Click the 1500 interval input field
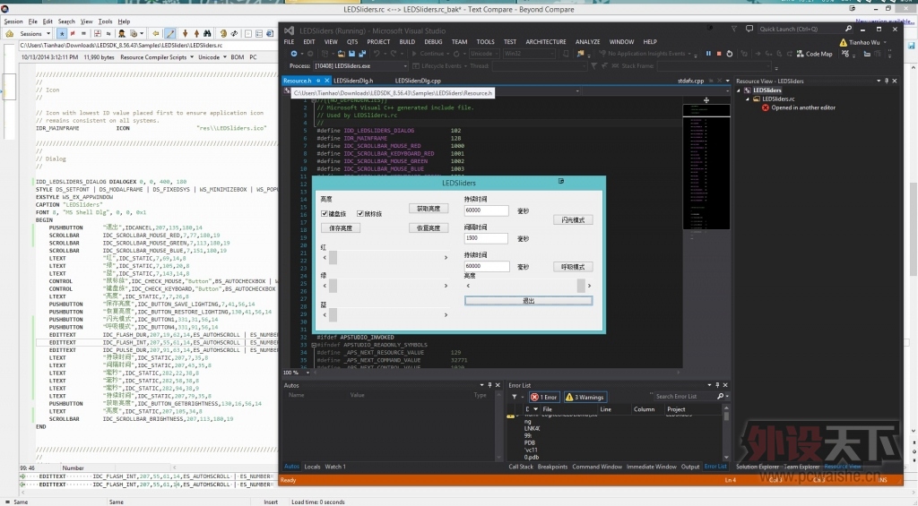Screen dimensions: 918x506 tap(486, 238)
